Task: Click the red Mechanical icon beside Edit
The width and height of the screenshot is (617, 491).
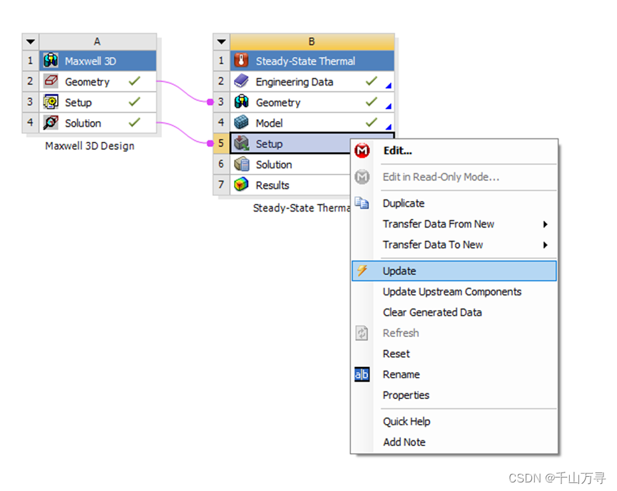Action: (x=362, y=150)
